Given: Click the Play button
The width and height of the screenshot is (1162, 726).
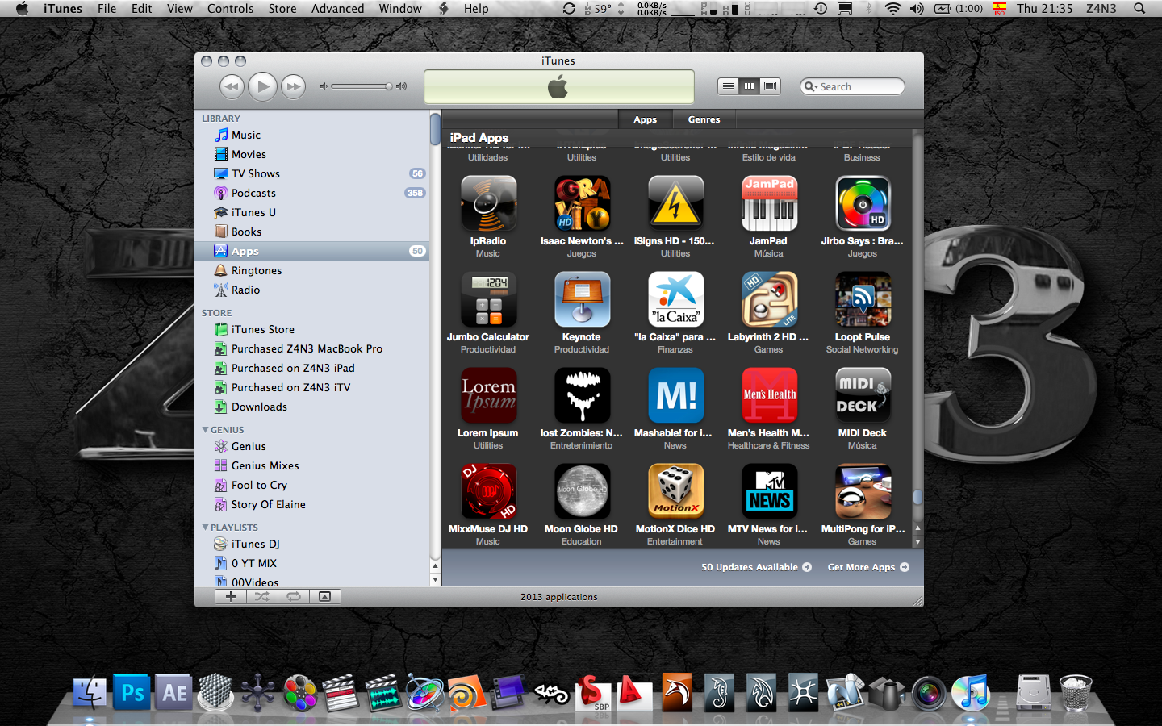Looking at the screenshot, I should [x=262, y=86].
